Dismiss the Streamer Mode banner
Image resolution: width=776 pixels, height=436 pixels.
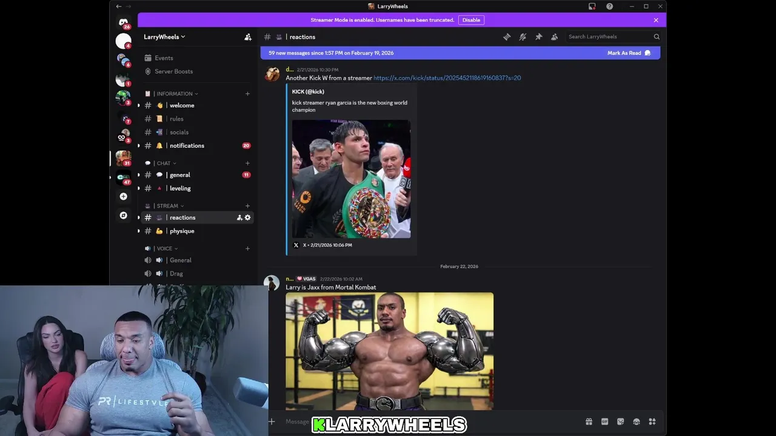[656, 20]
